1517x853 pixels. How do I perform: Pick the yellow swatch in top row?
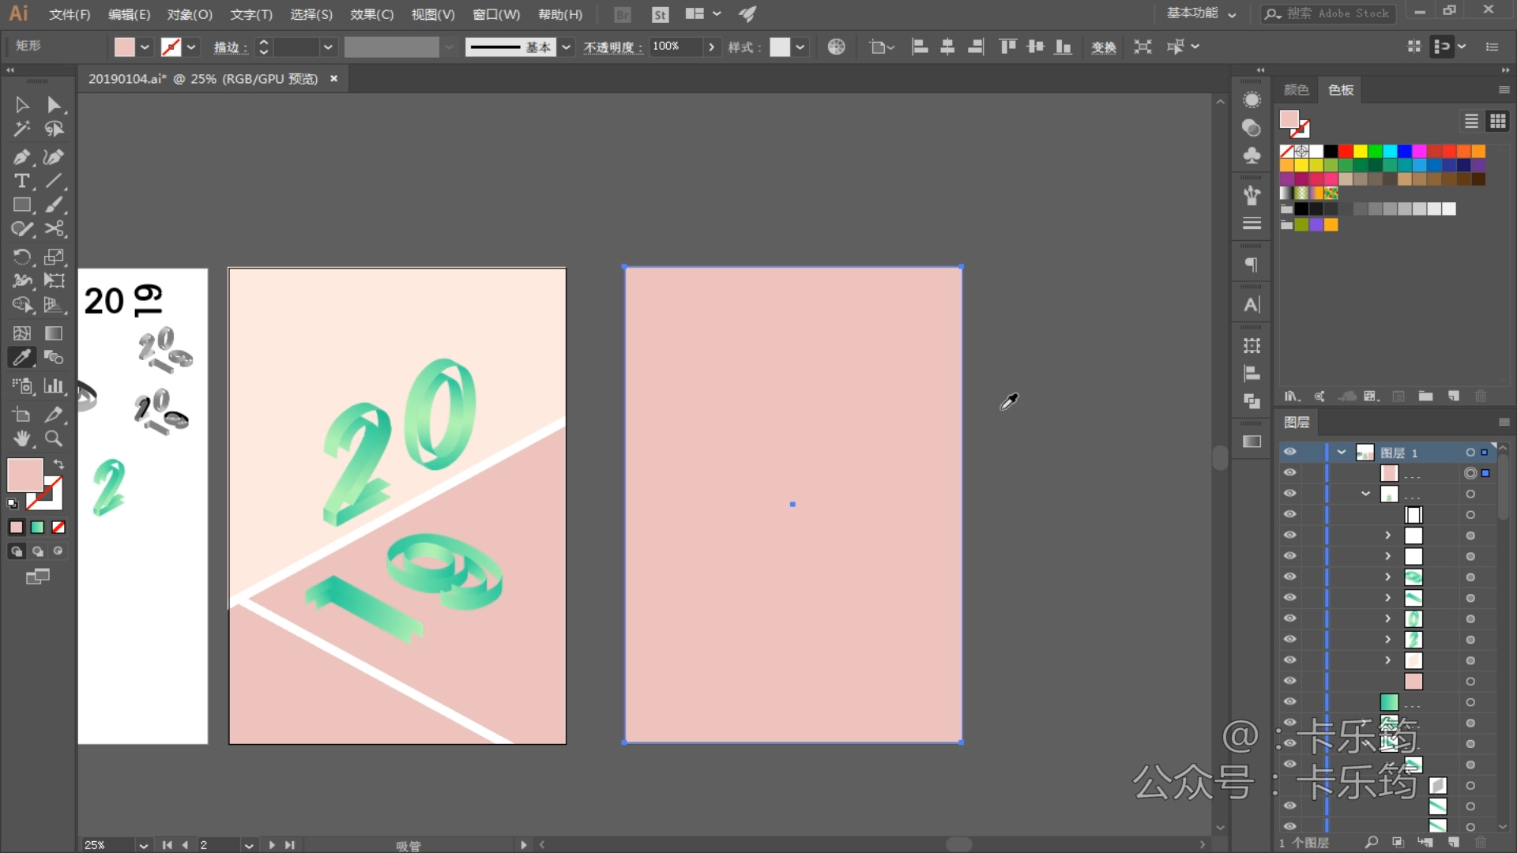click(x=1361, y=151)
